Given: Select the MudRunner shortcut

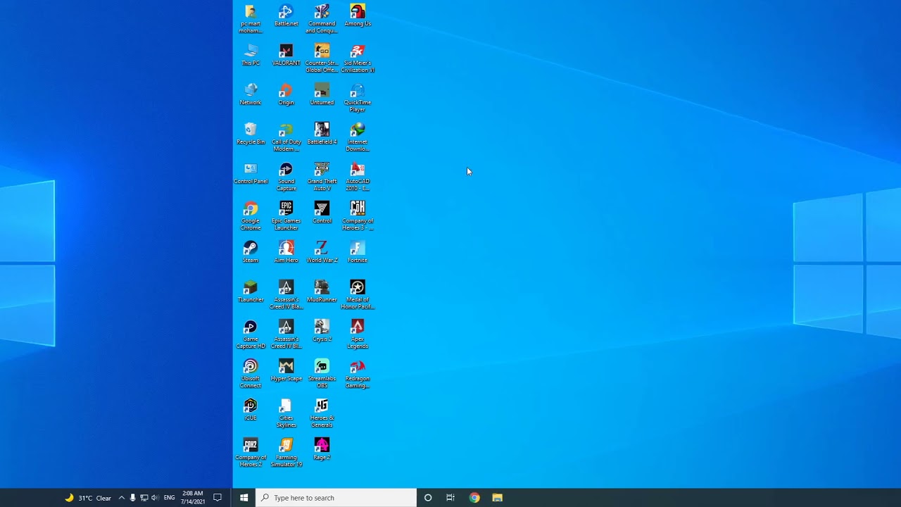Looking at the screenshot, I should (x=322, y=292).
